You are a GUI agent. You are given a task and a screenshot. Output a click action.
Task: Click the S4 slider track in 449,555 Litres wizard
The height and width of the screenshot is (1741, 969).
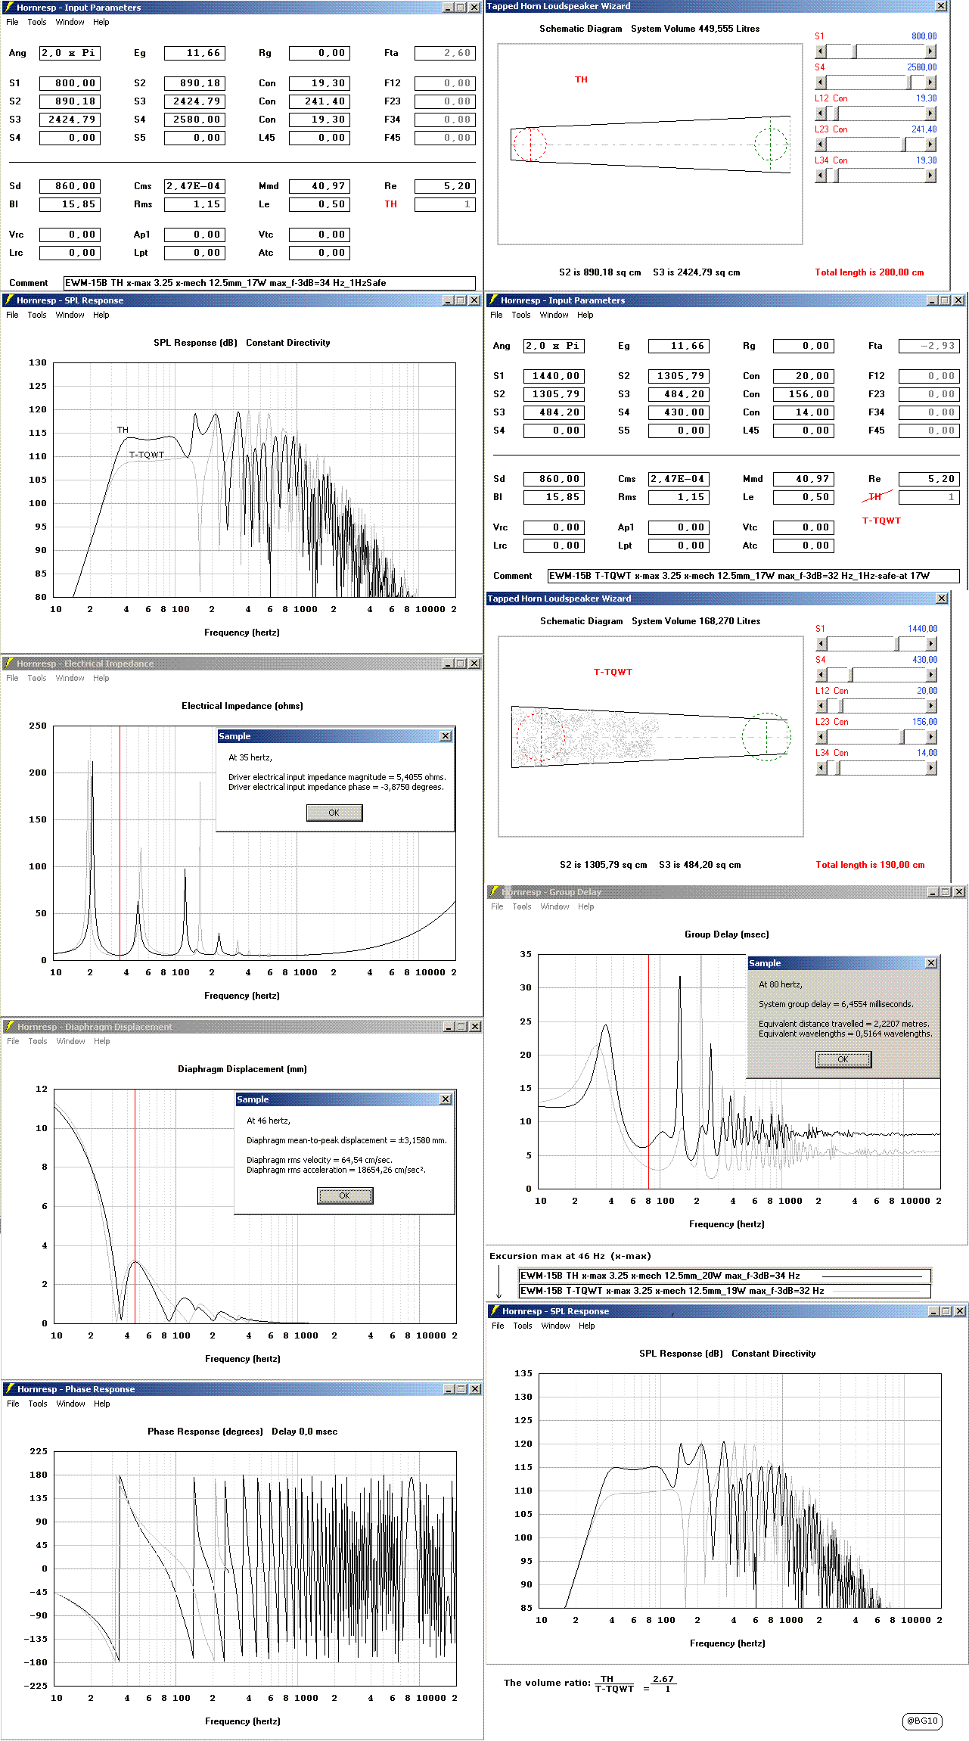(x=876, y=82)
